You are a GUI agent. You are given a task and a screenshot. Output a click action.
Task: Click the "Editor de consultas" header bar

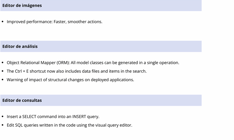point(101,100)
